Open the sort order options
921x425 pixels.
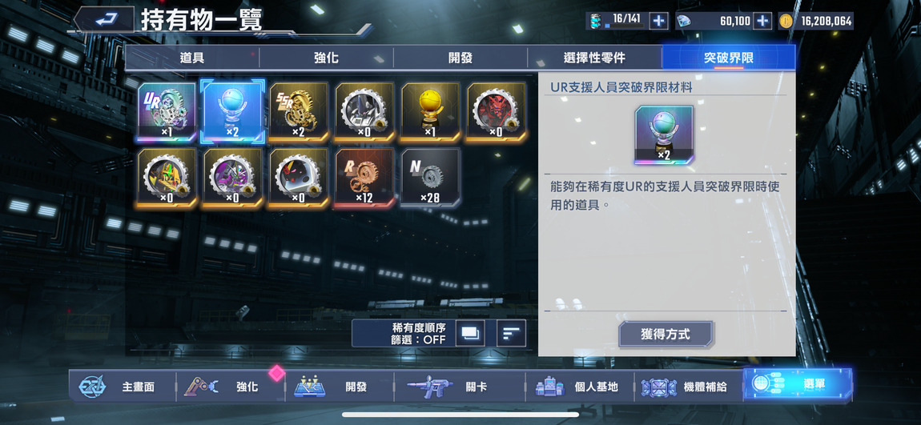coord(511,334)
